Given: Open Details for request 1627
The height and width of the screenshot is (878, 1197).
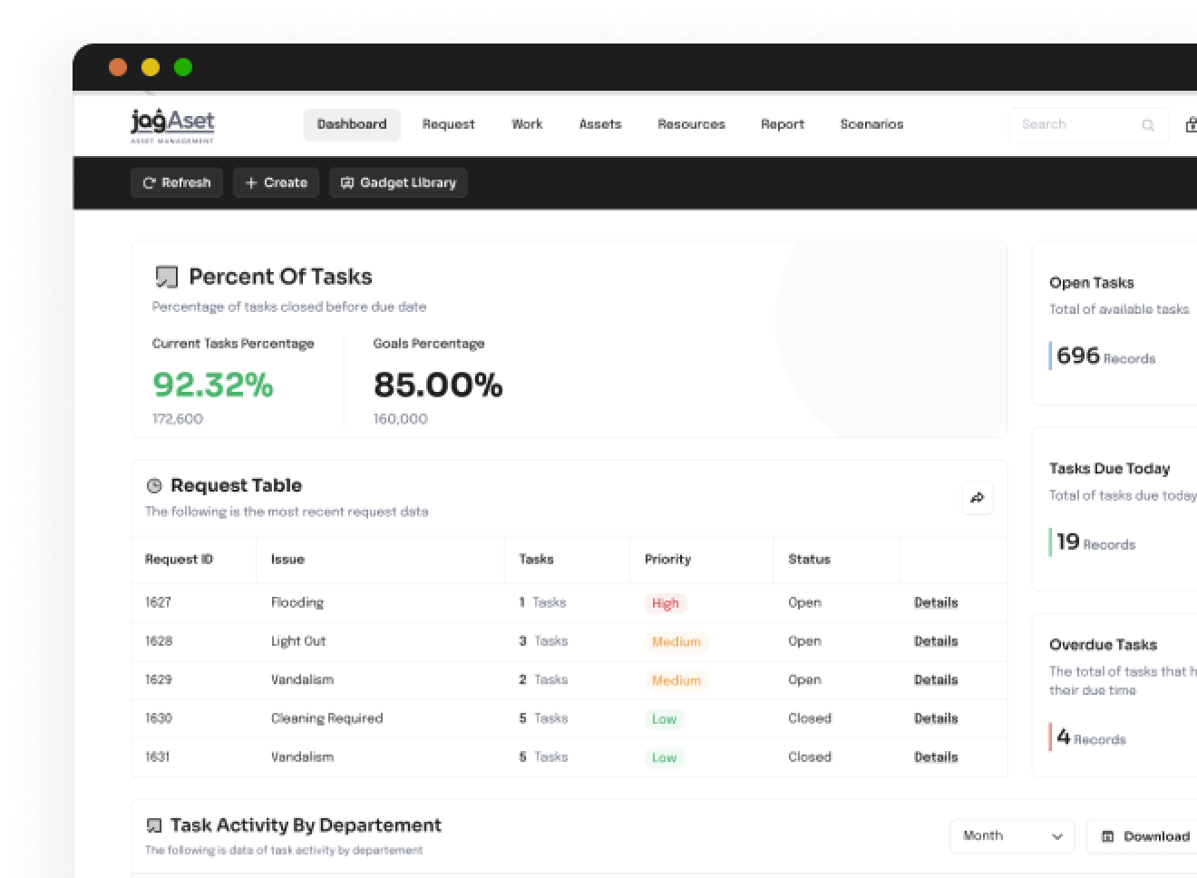Looking at the screenshot, I should click(936, 602).
